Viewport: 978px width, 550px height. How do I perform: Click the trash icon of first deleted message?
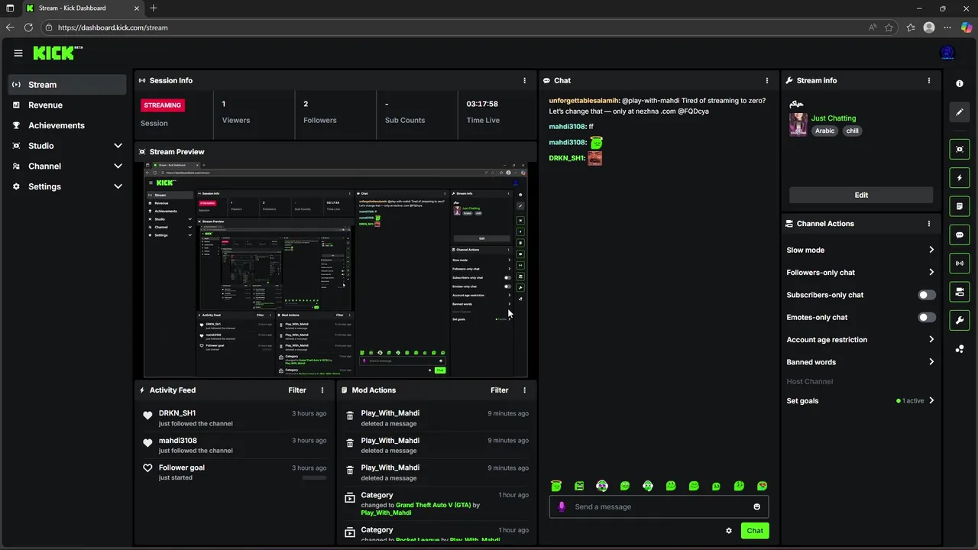(x=350, y=416)
